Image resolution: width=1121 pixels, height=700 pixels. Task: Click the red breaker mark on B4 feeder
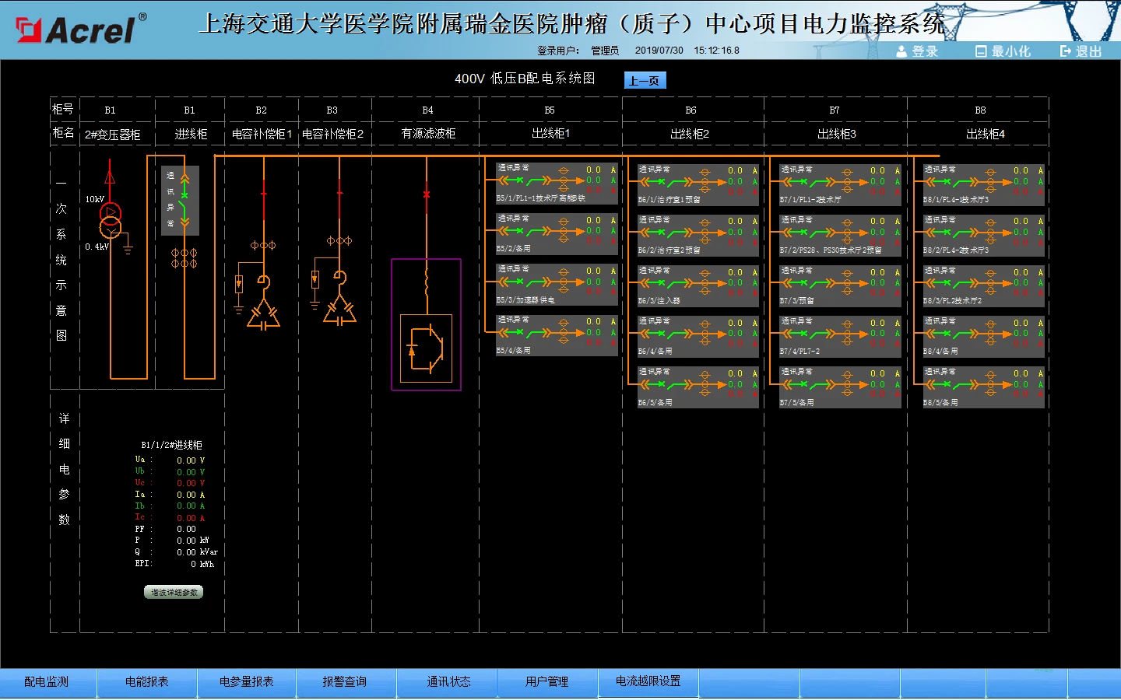coord(427,194)
